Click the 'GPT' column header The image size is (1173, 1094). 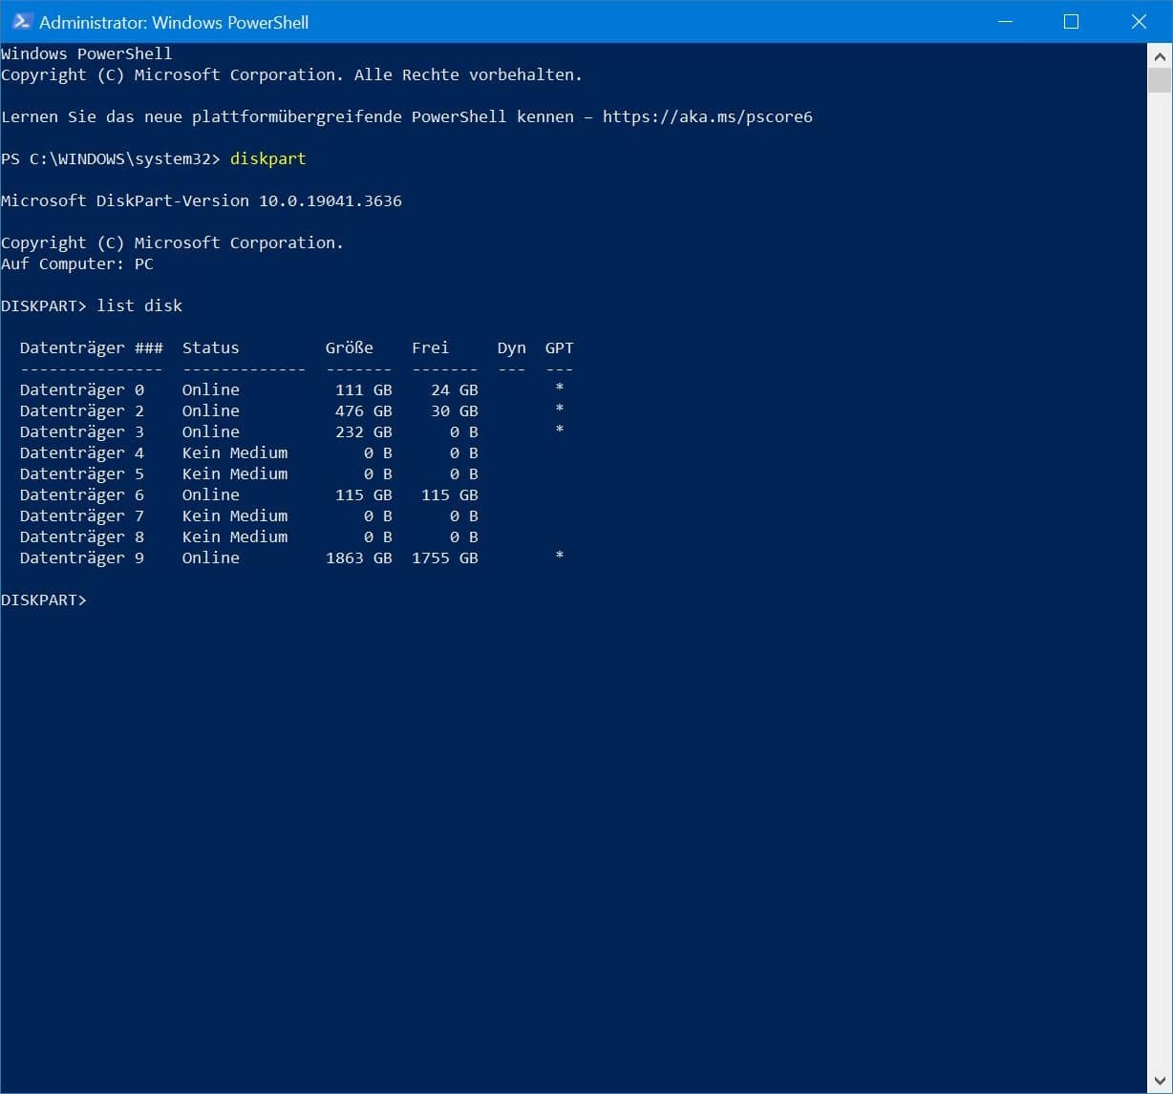pos(560,347)
